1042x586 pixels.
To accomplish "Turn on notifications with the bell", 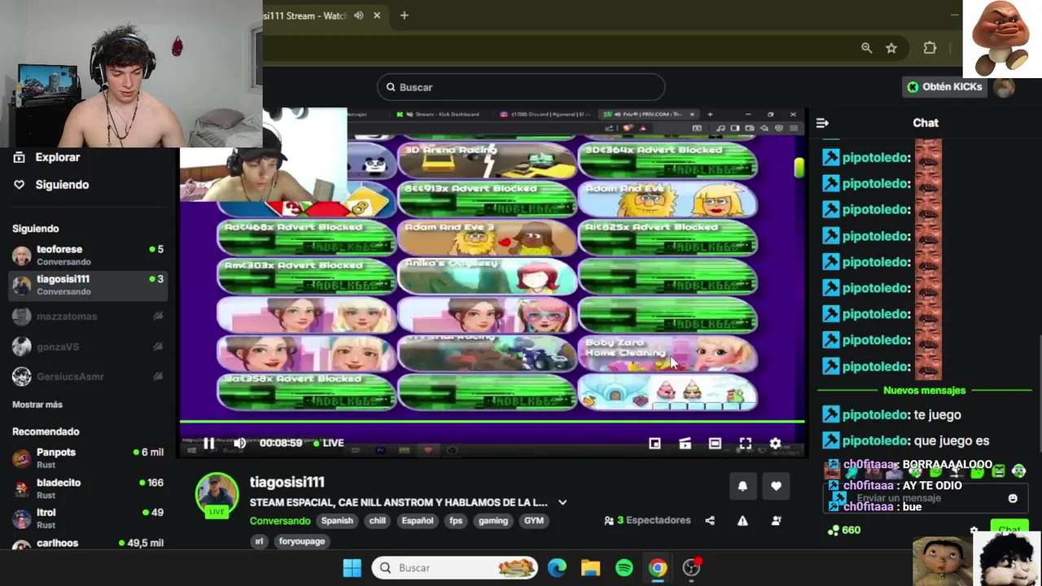I will click(x=742, y=486).
